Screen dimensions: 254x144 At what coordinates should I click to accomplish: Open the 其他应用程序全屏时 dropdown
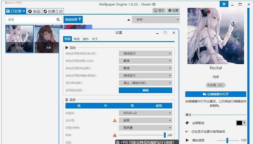[145, 68]
